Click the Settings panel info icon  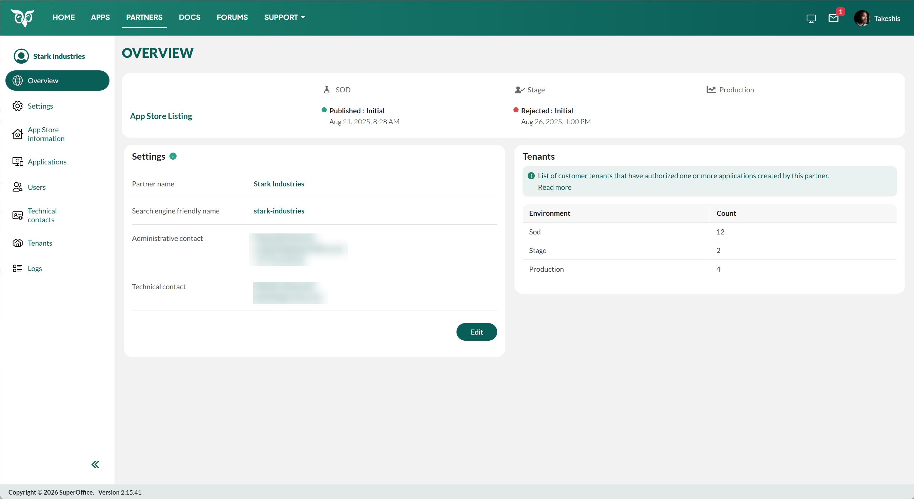pyautogui.click(x=173, y=156)
